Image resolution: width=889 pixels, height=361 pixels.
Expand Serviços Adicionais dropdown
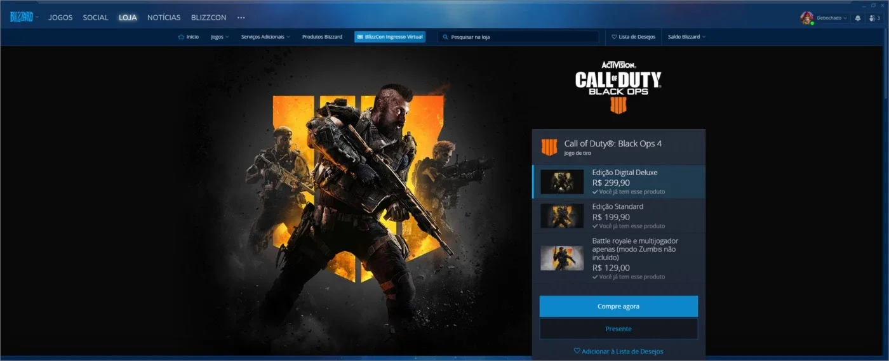click(265, 37)
